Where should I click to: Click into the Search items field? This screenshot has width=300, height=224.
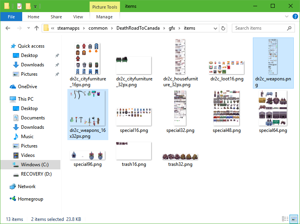pos(263,28)
